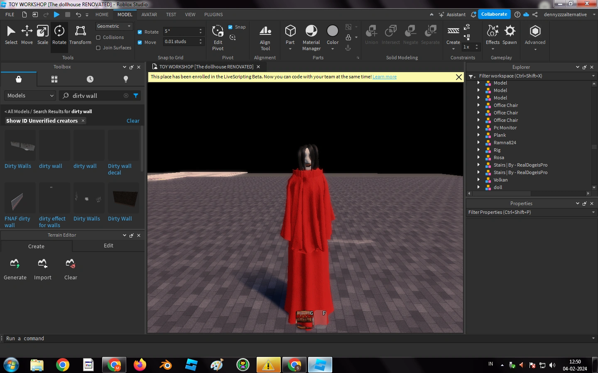Switch to the AVATAR ribbon tab
Image resolution: width=598 pixels, height=373 pixels.
(x=149, y=15)
